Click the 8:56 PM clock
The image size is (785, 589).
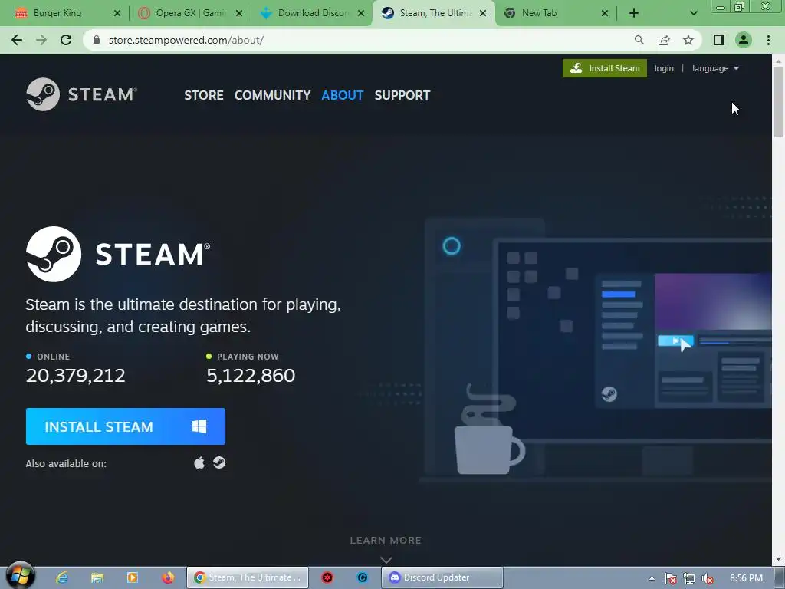coord(747,578)
